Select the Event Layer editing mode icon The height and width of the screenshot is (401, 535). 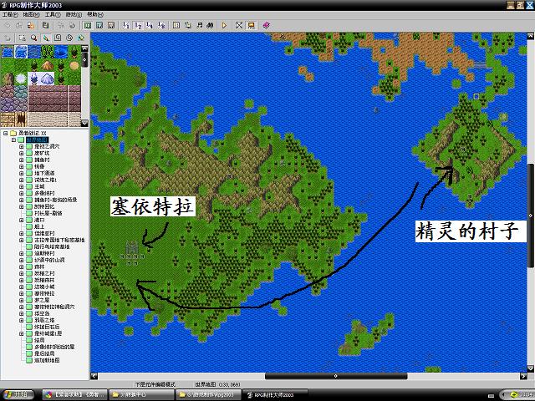tap(111, 25)
